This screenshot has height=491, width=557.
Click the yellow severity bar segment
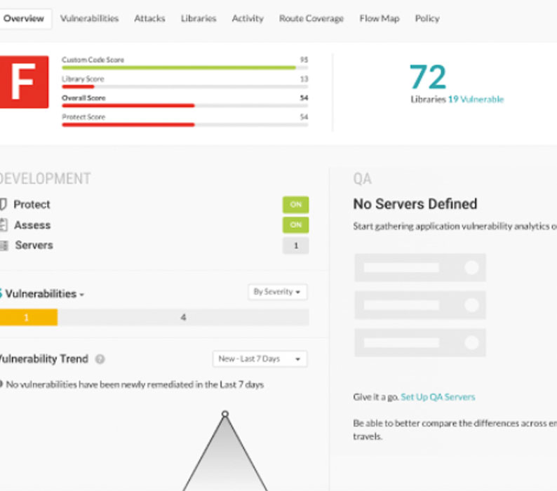(x=28, y=318)
